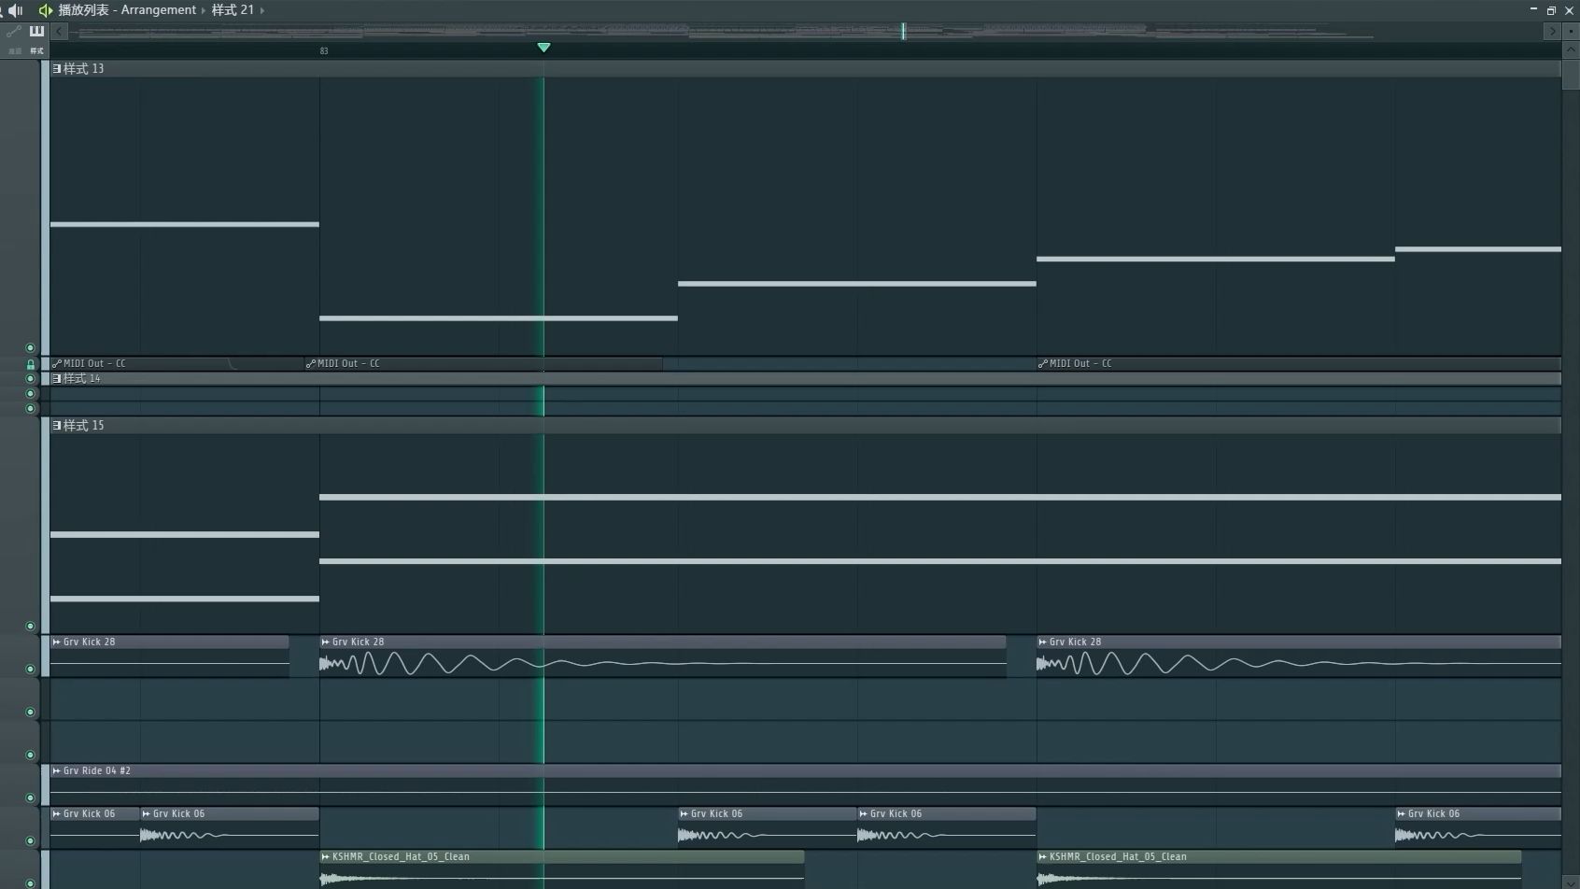The image size is (1580, 889).
Task: Mute the empty track directly below 样式 14
Action: pos(30,393)
